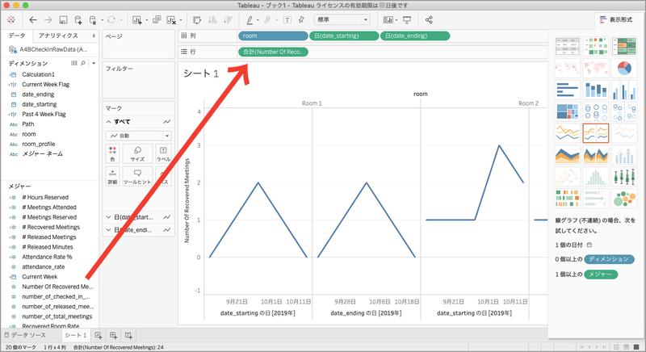Click the show mark labels T icon
The height and width of the screenshot is (352, 646).
[287, 19]
